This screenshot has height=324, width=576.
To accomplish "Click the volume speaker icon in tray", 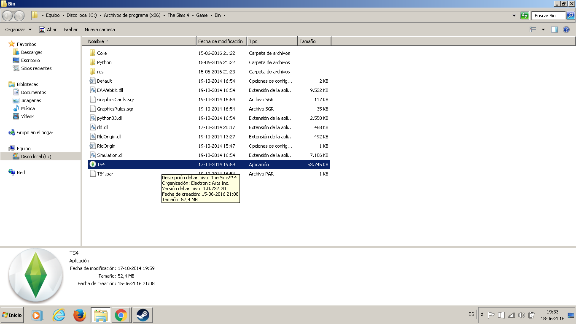I will click(521, 315).
